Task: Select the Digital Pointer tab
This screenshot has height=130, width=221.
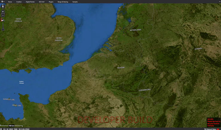Action: pos(30,2)
